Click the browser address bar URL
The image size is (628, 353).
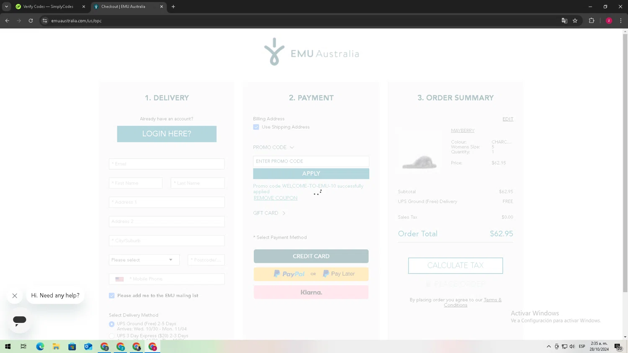(x=77, y=20)
